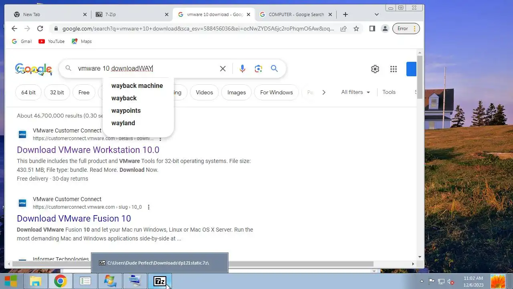Bookmark this page with the star icon

(356, 28)
